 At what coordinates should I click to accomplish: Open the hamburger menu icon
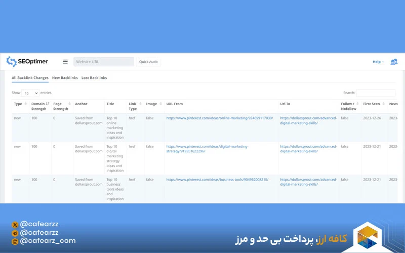(65, 62)
